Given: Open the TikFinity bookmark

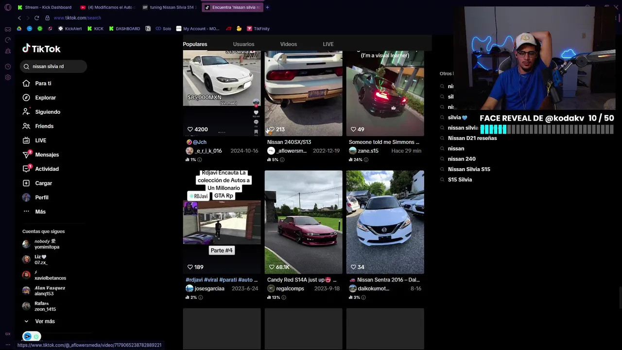Looking at the screenshot, I should coord(258,29).
